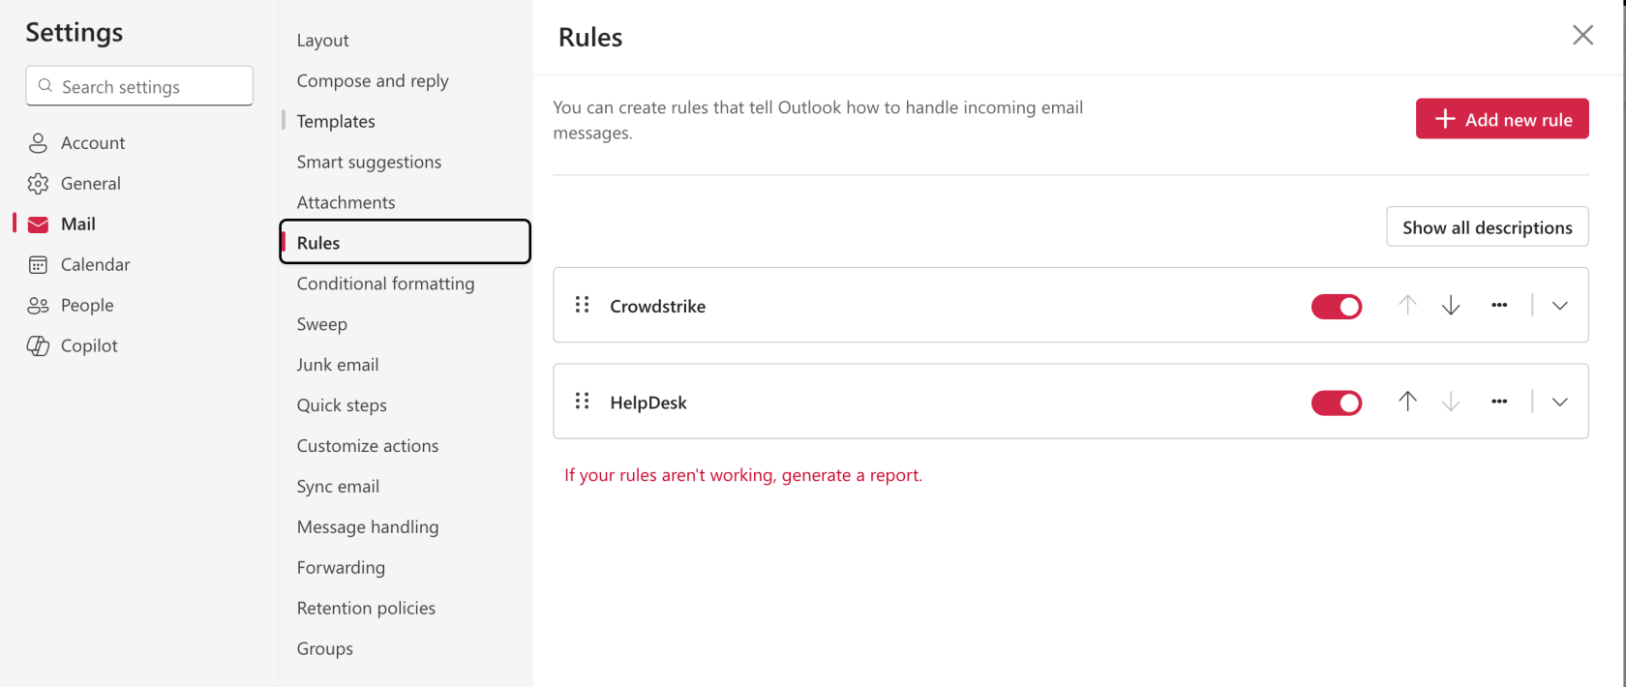The width and height of the screenshot is (1626, 687).
Task: Select the Copilot category label
Action: click(x=89, y=346)
